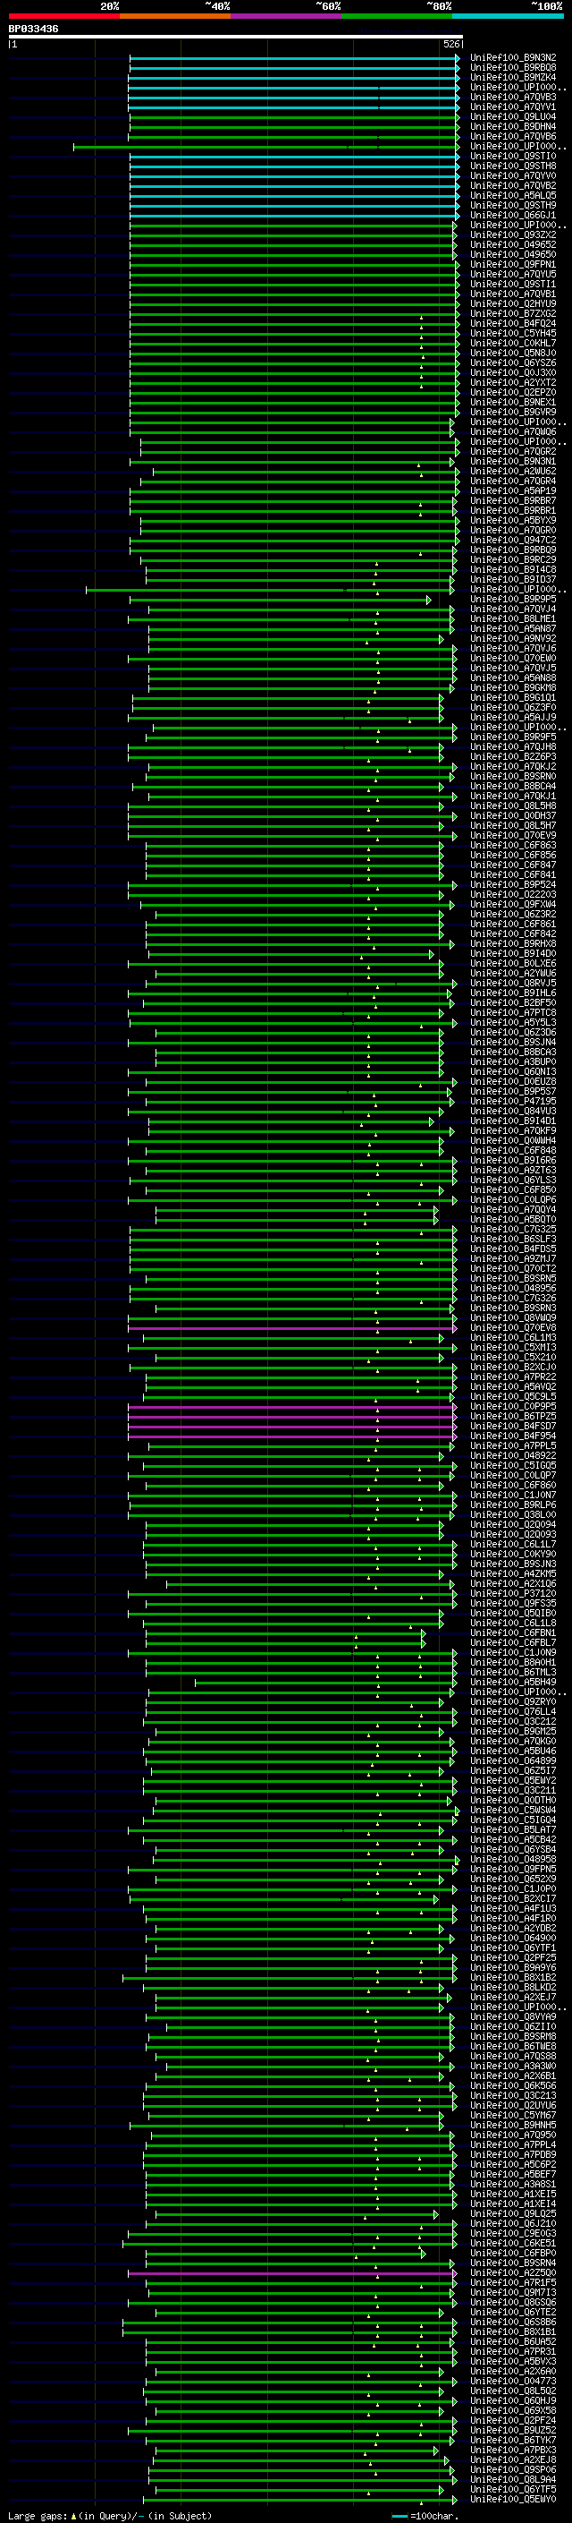Click hit label UniRef100_Q9STH8
This screenshot has height=2523, width=572.
513,166
